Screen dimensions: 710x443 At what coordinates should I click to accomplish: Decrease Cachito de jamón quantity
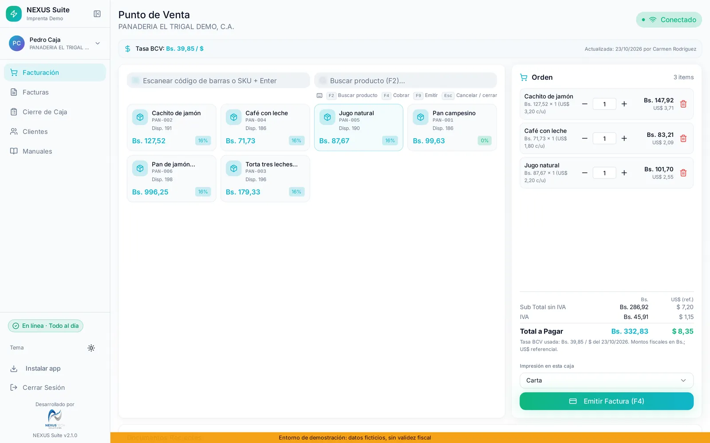click(x=585, y=104)
